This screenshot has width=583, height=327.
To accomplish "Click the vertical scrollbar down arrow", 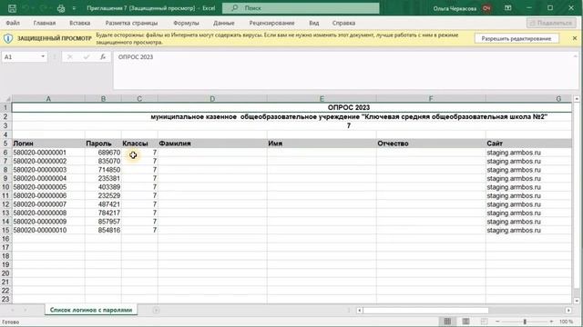I will (577, 301).
